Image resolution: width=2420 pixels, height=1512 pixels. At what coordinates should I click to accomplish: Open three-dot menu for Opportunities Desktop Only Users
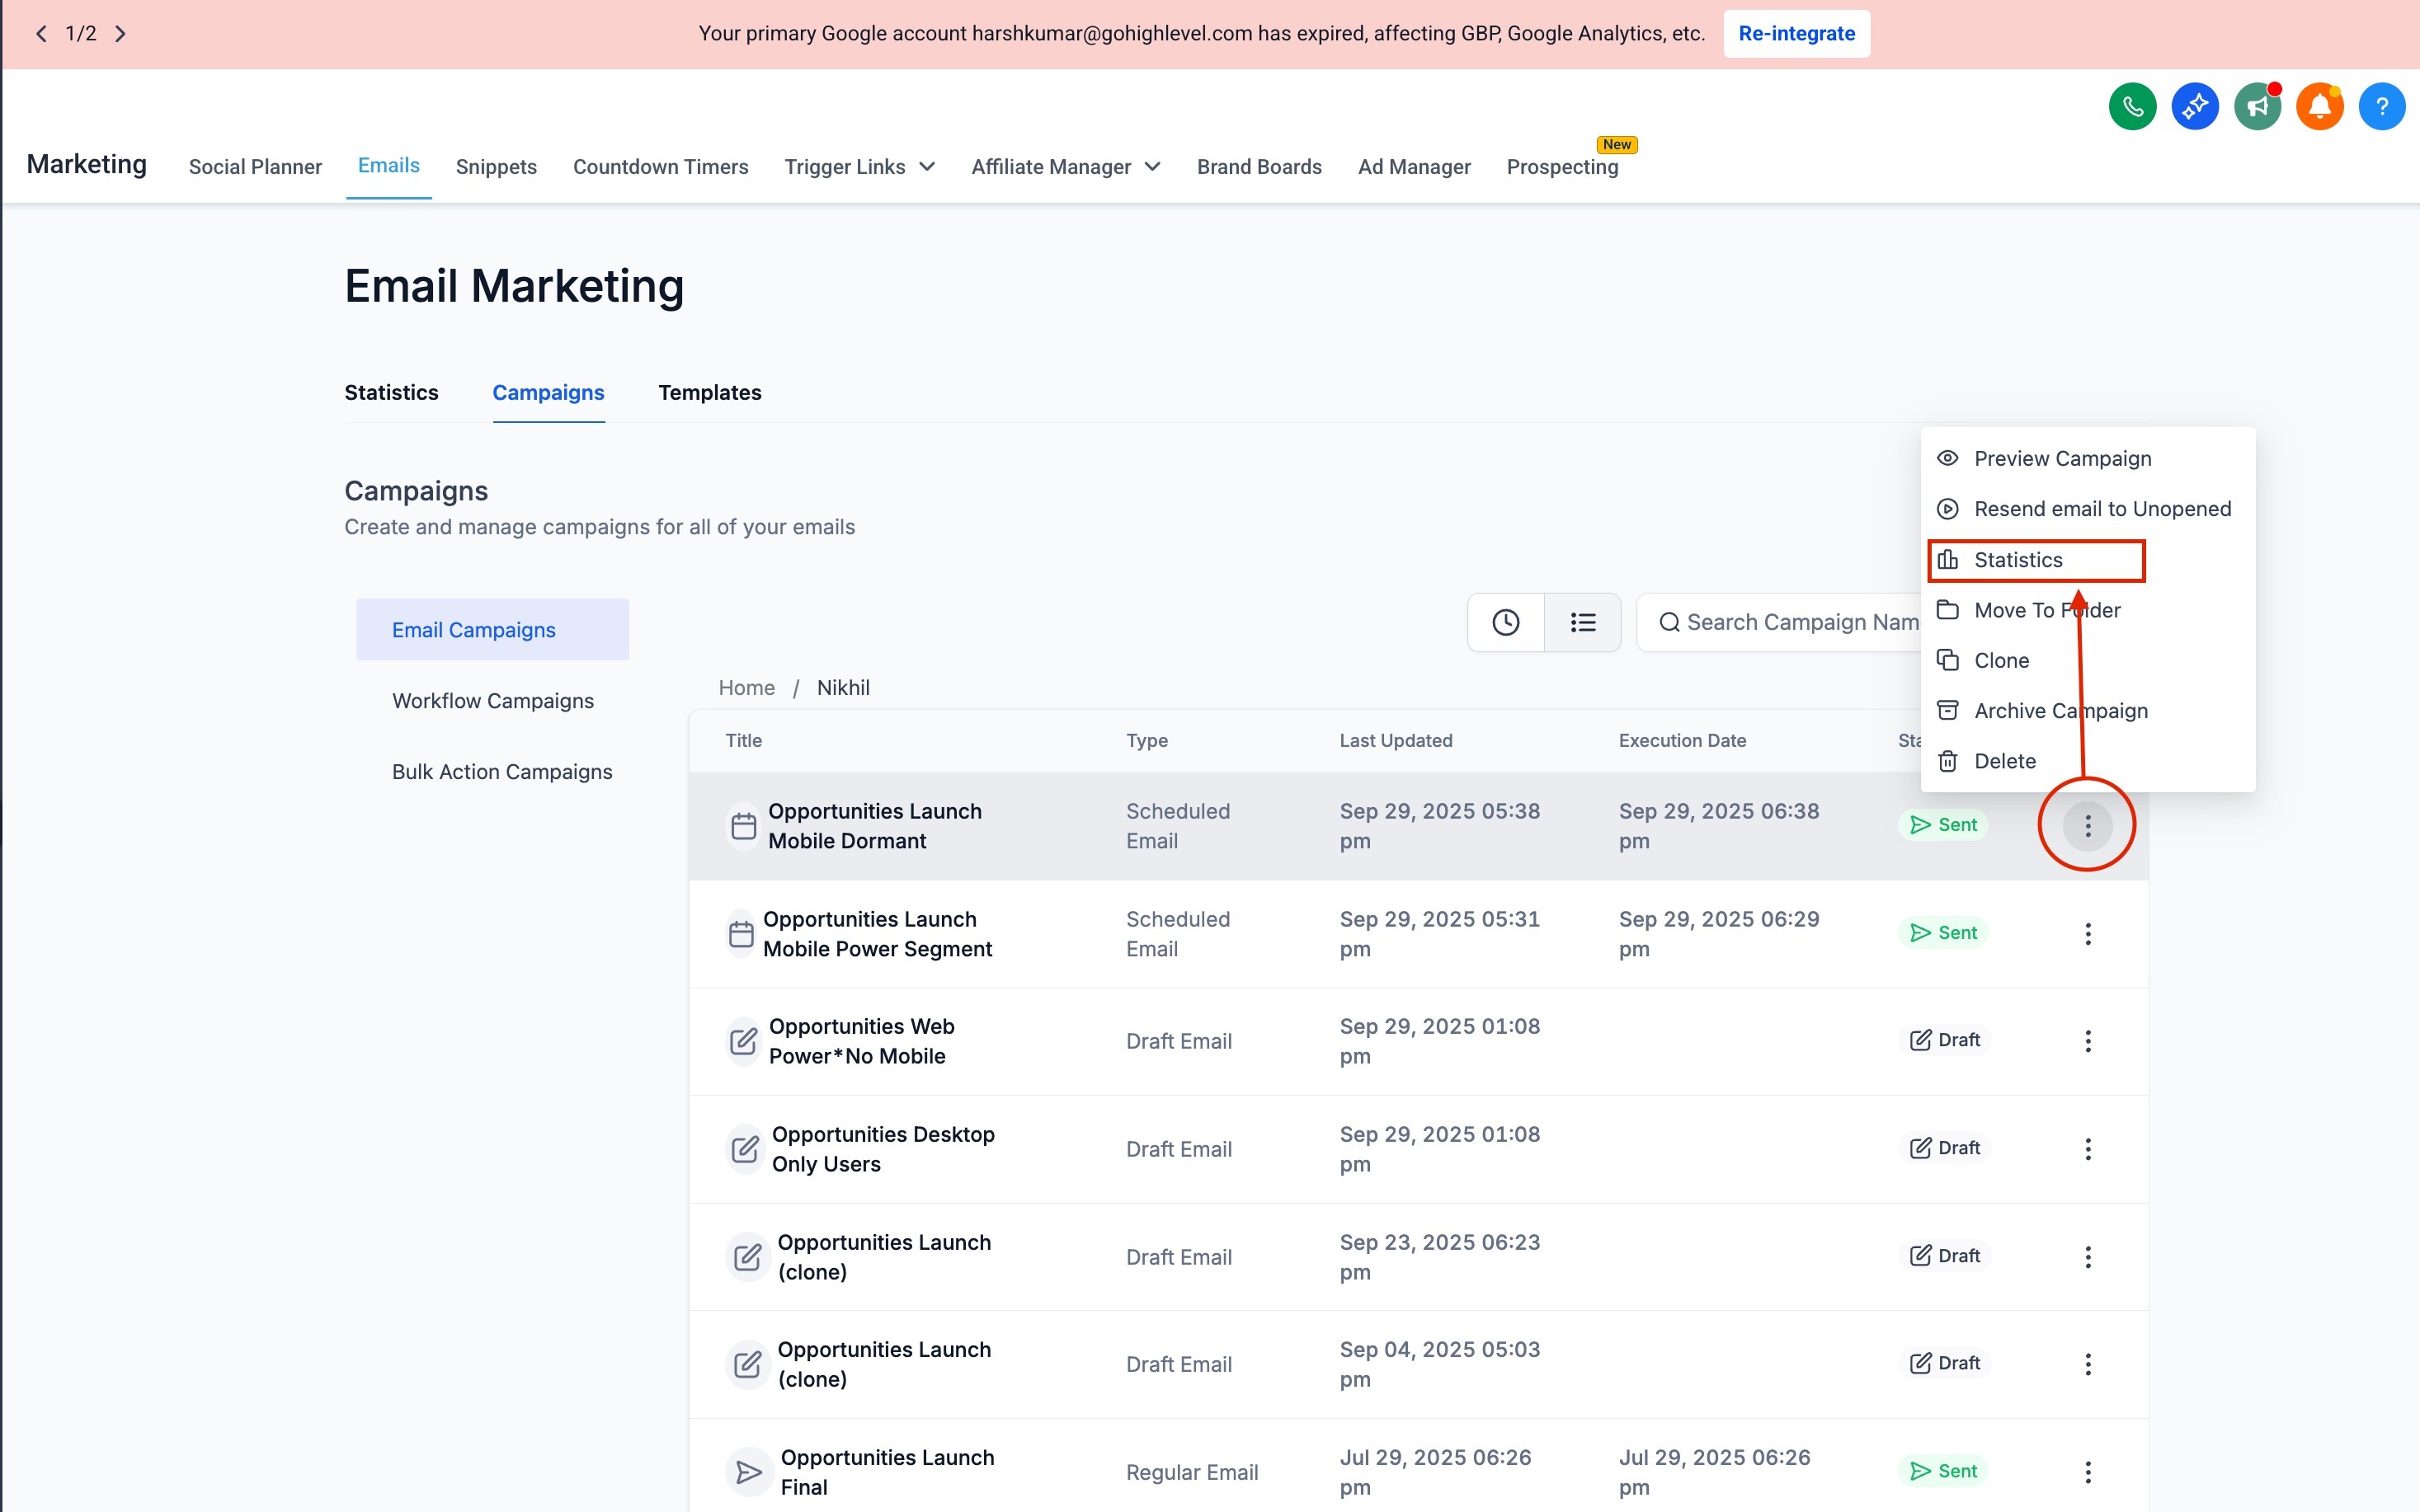[x=2087, y=1148]
